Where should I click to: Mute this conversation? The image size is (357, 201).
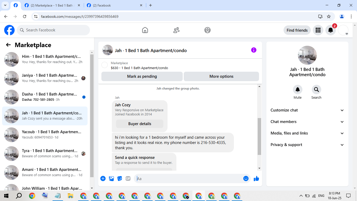[x=298, y=90]
